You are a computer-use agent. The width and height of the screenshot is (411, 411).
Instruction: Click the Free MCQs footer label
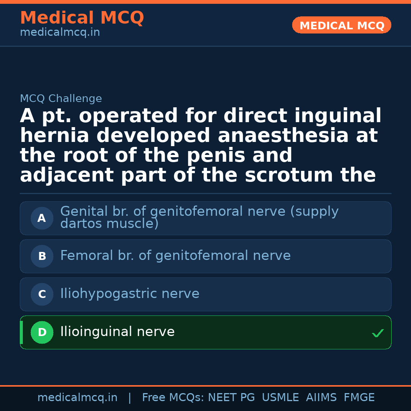tap(173, 398)
